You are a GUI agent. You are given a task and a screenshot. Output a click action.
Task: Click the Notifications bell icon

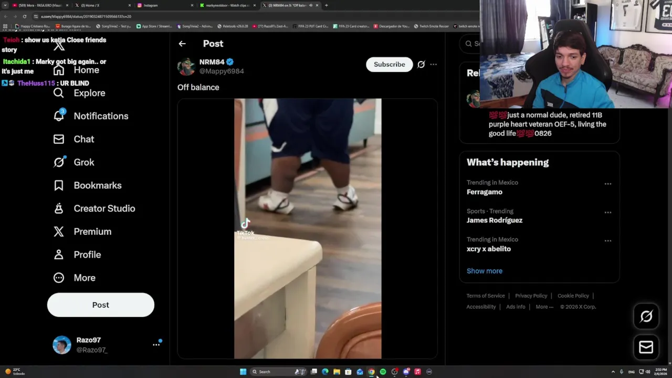click(59, 116)
